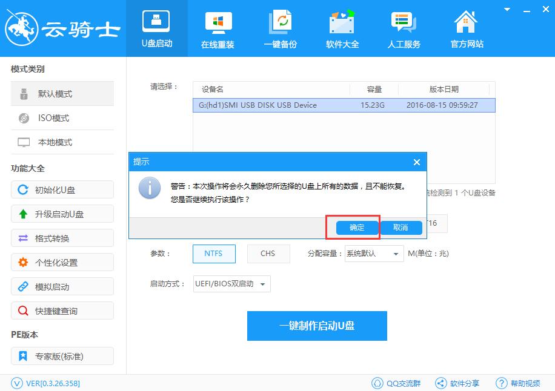Click the refresh icon of 初始化U盘
The height and width of the screenshot is (391, 555).
tap(23, 190)
